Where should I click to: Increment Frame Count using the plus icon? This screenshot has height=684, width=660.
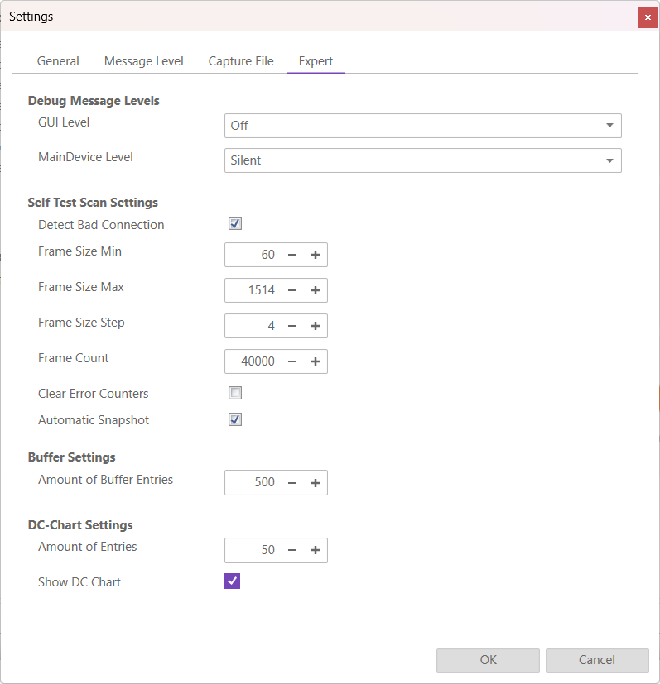(316, 361)
